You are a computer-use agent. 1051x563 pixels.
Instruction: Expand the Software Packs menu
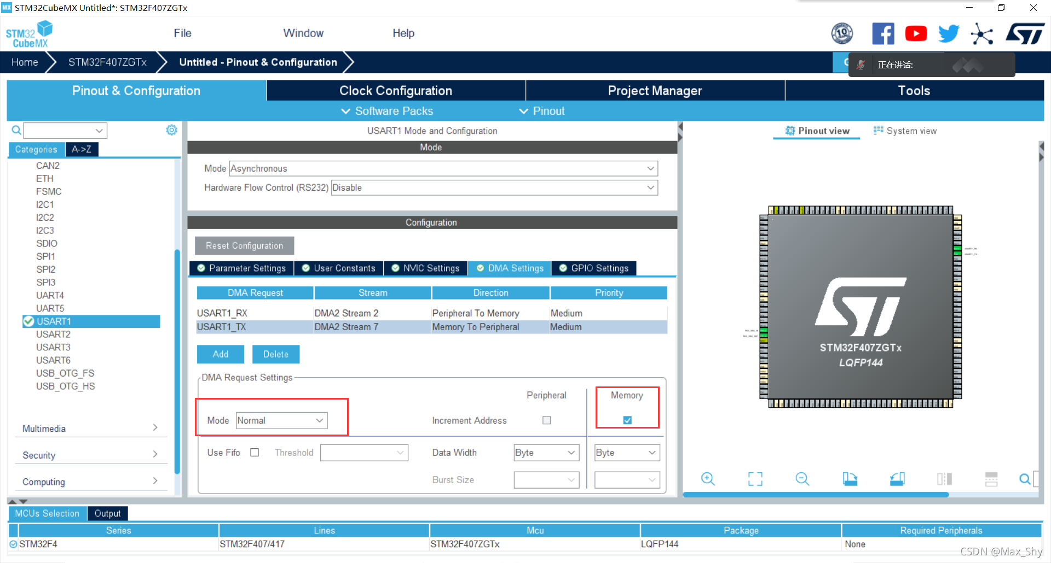(x=387, y=111)
